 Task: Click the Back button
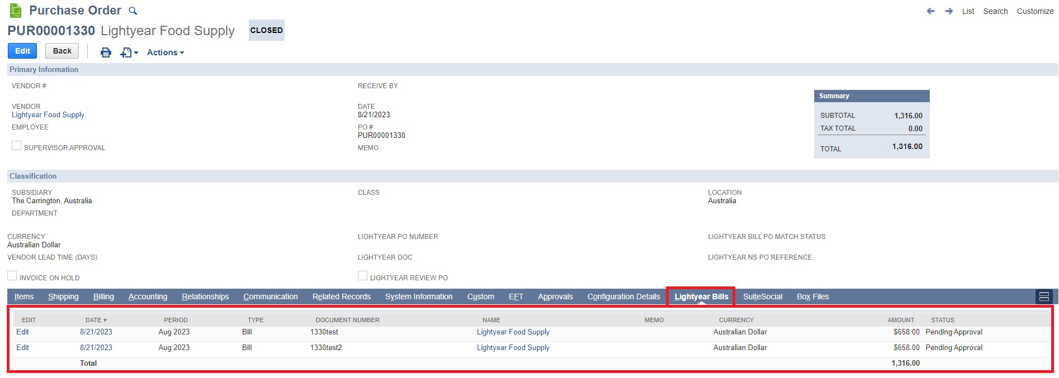click(x=62, y=51)
